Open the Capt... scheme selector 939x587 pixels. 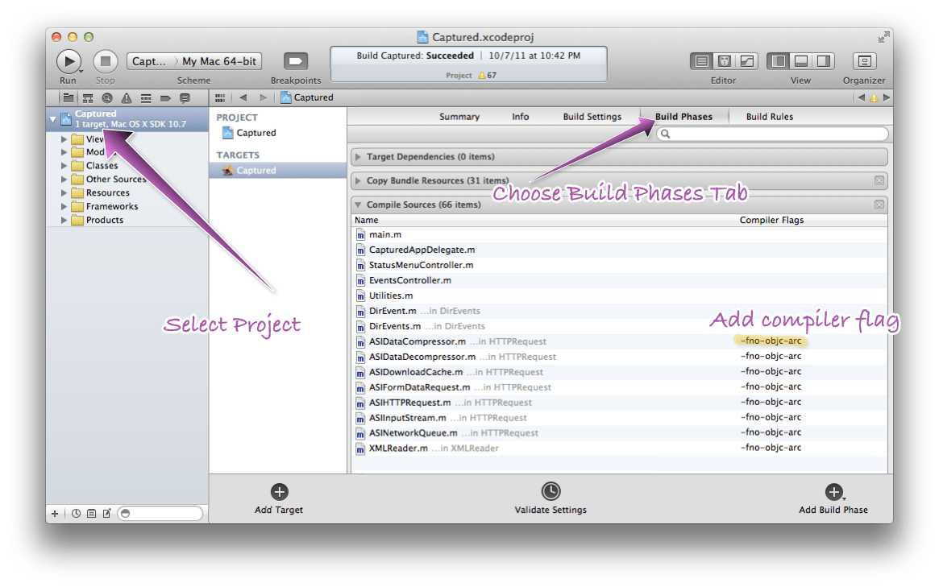148,61
